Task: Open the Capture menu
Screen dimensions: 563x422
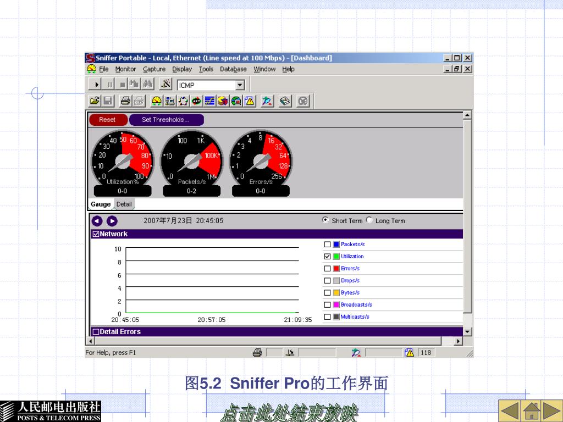Action: [154, 69]
